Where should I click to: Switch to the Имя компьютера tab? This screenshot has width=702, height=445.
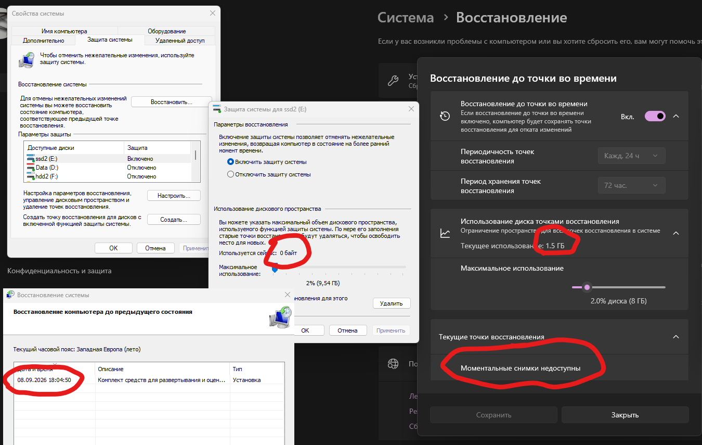click(64, 31)
